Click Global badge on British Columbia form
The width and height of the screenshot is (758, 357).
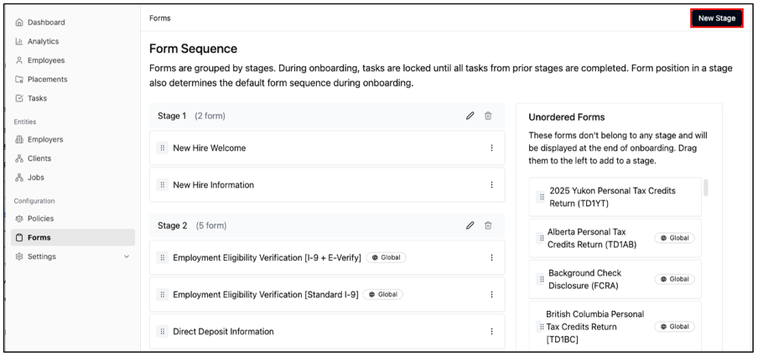(674, 327)
